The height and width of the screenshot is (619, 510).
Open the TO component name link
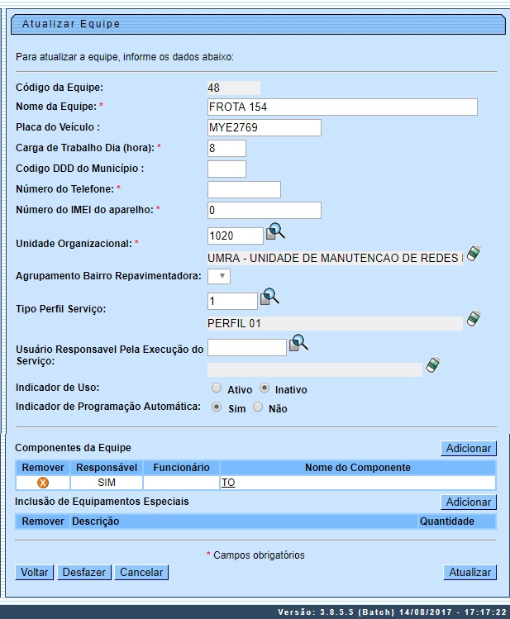[228, 483]
